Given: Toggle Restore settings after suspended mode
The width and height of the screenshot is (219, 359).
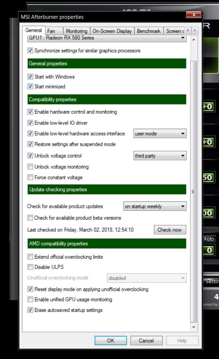Looking at the screenshot, I should 30,144.
